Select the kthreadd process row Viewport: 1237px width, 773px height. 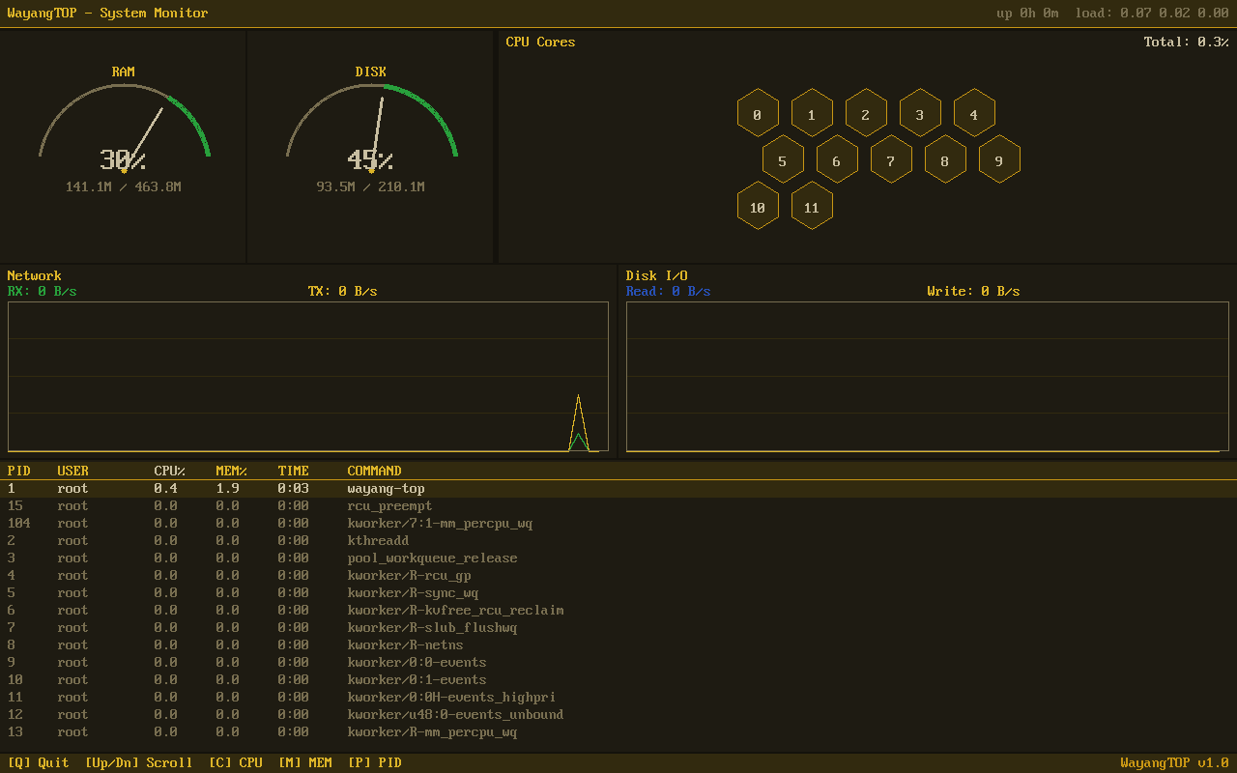point(378,541)
